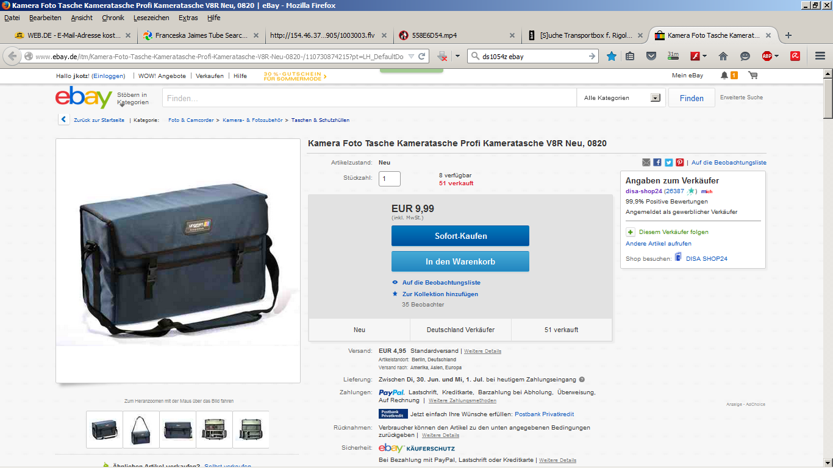833x468 pixels.
Task: Select the first bag thumbnail image
Action: 104,430
